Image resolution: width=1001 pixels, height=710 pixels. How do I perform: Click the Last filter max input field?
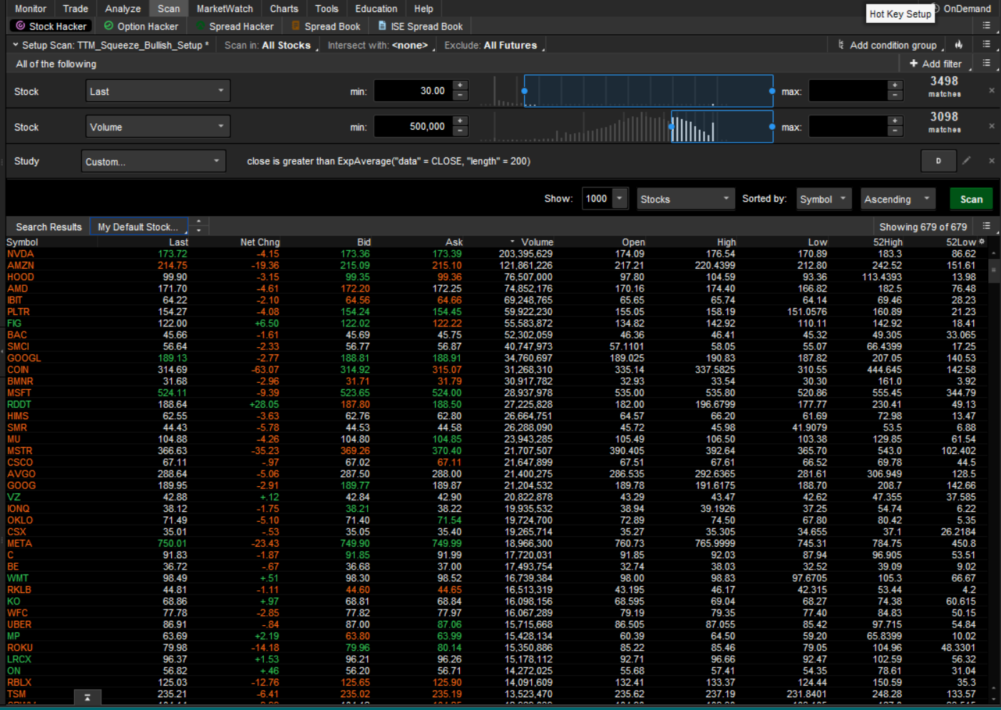[849, 91]
